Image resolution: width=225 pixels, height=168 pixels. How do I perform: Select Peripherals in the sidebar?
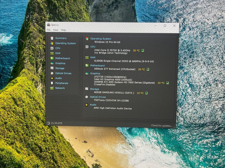point(61,83)
